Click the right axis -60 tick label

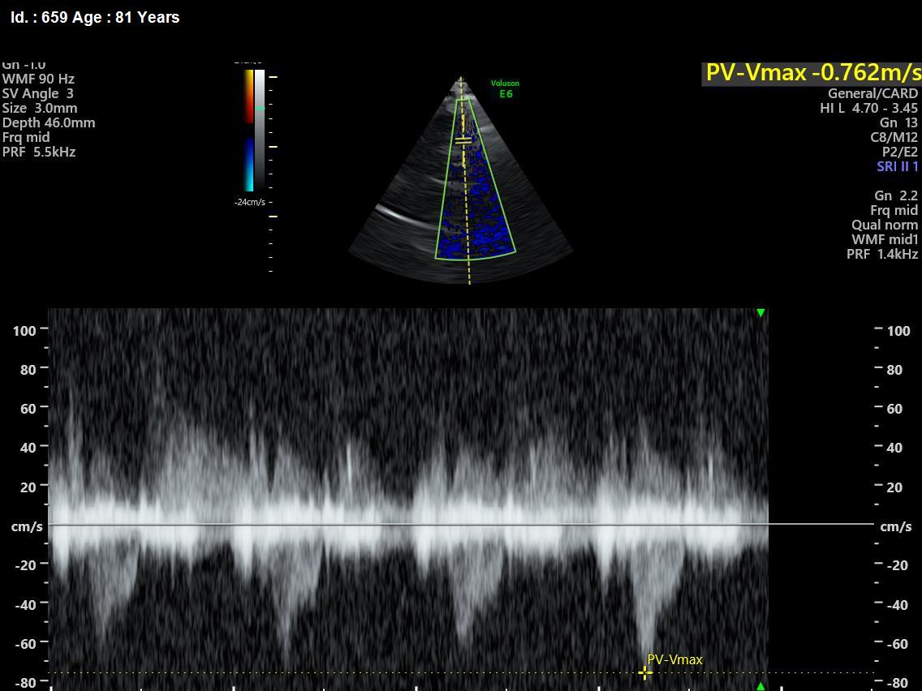coord(898,644)
